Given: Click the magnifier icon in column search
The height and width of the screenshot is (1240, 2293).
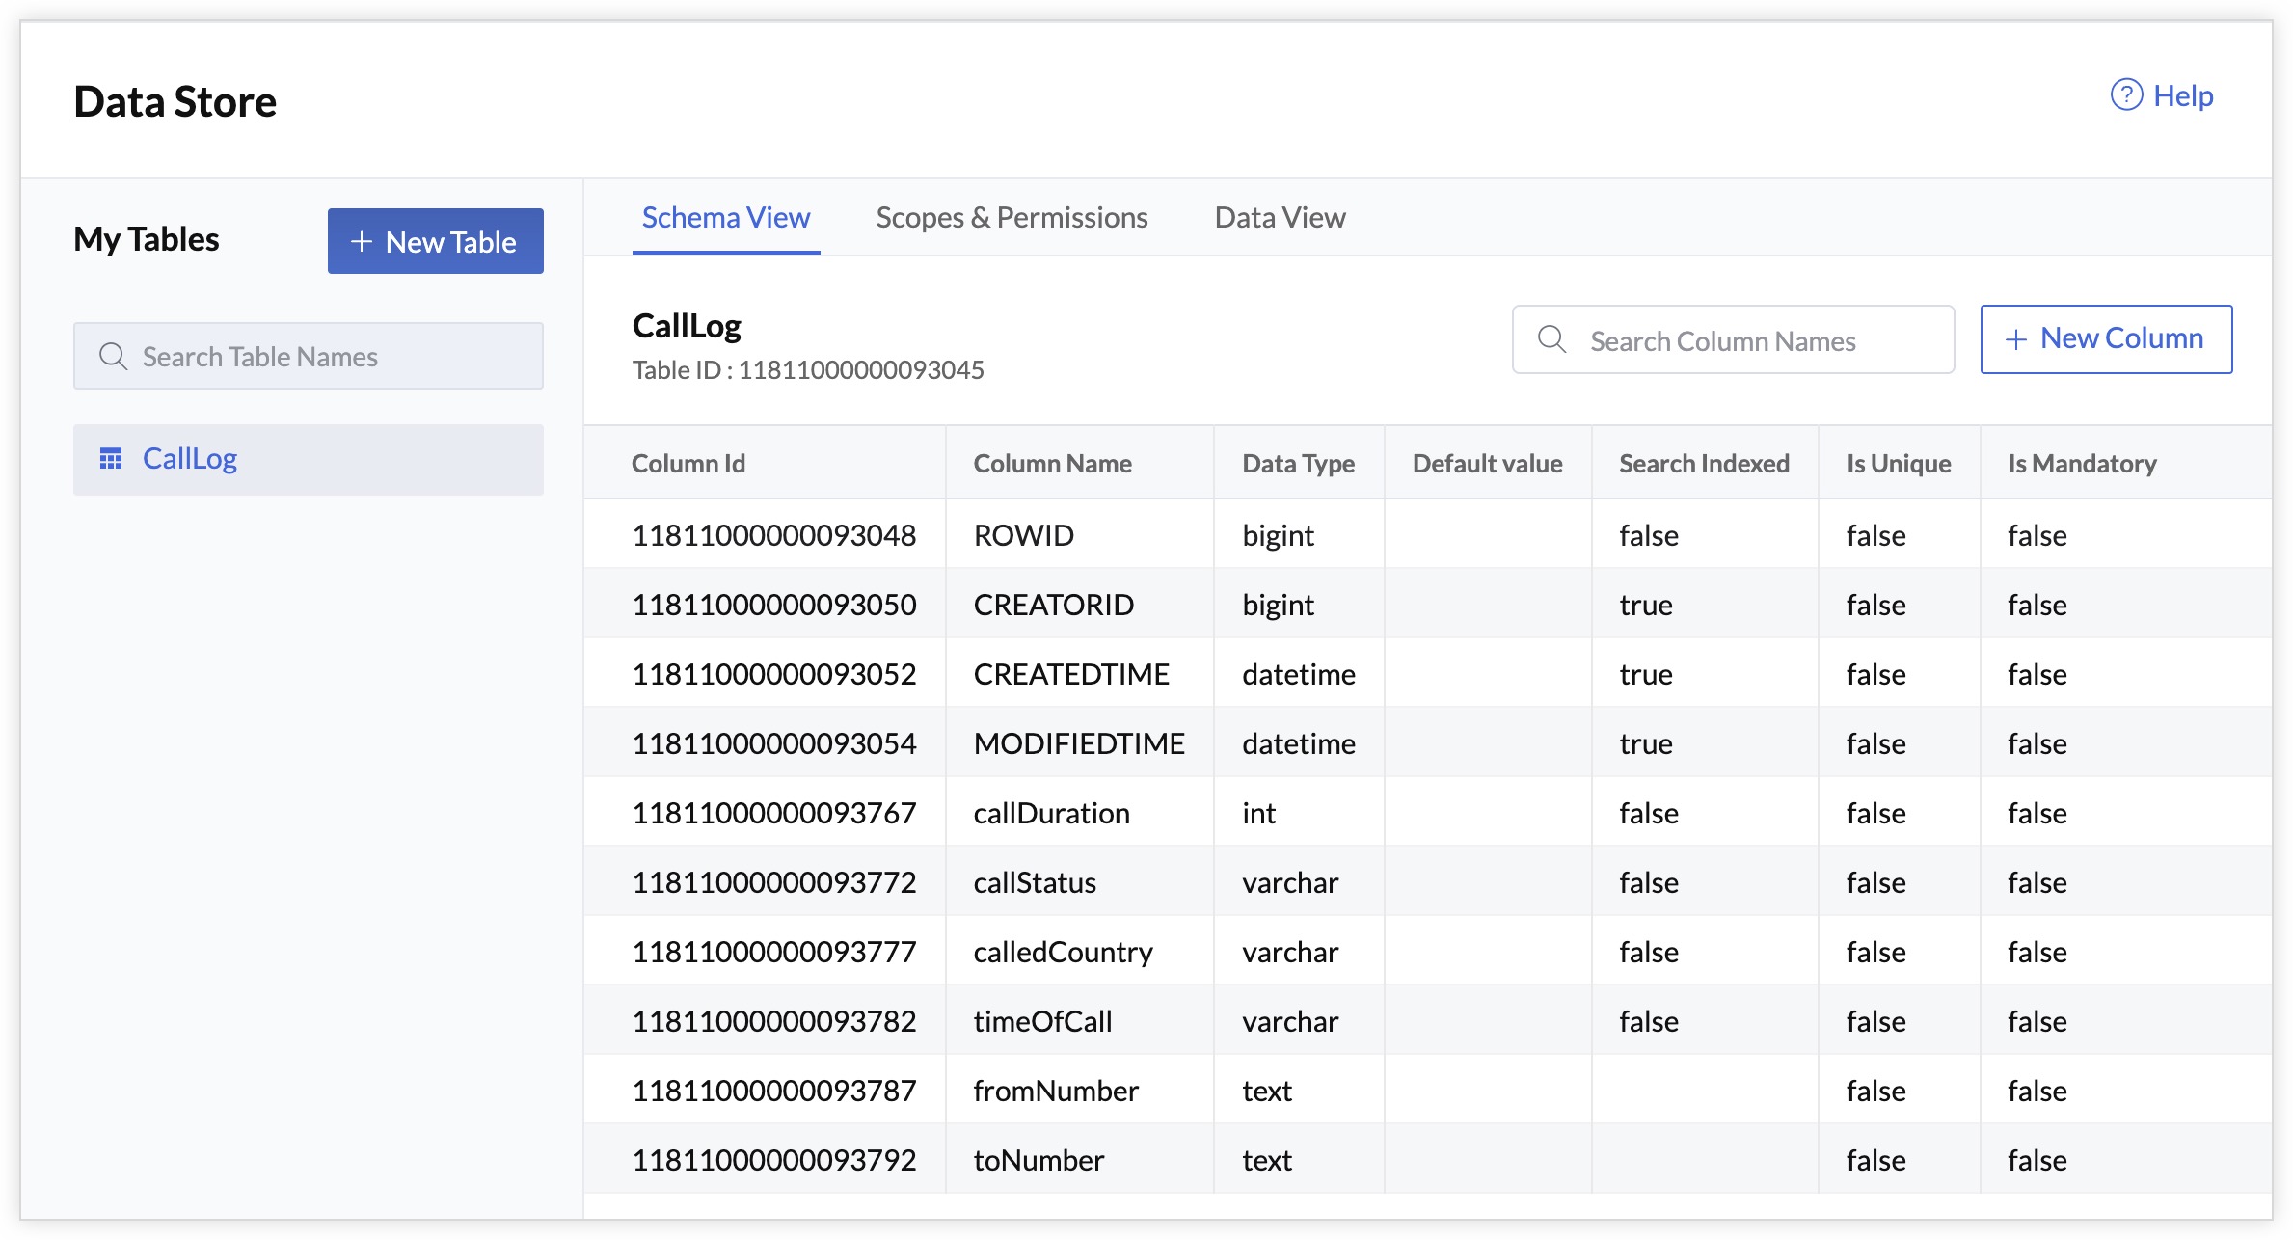Looking at the screenshot, I should 1551,339.
